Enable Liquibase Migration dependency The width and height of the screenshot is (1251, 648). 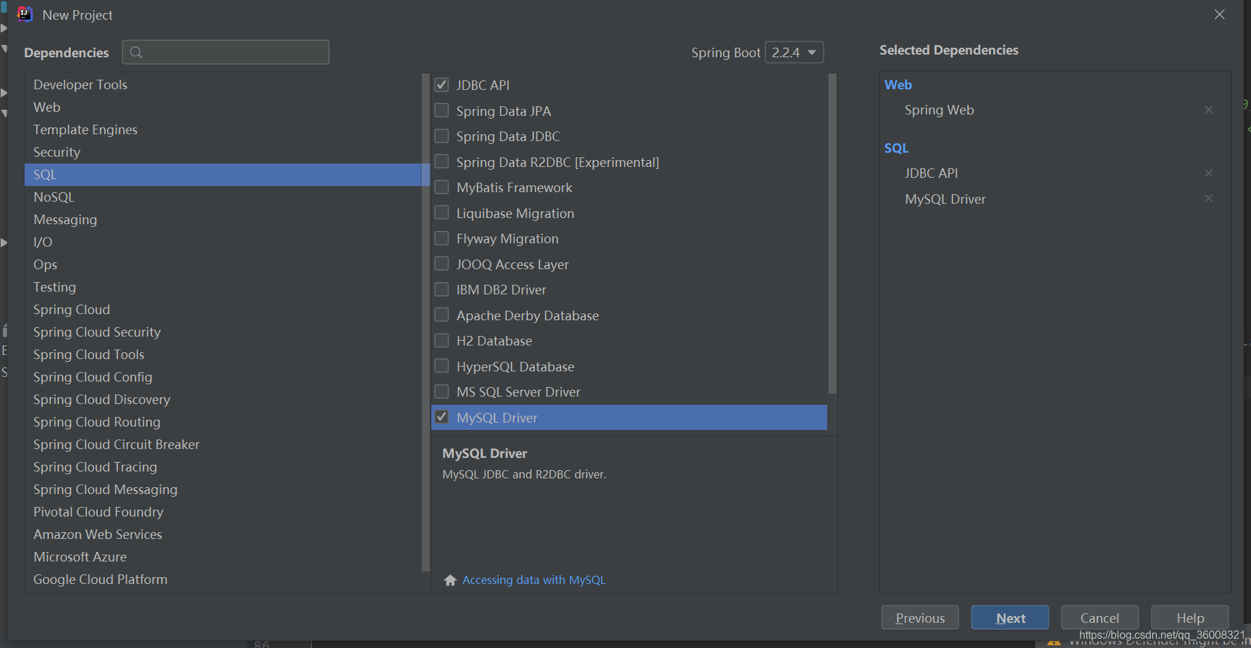coord(442,213)
